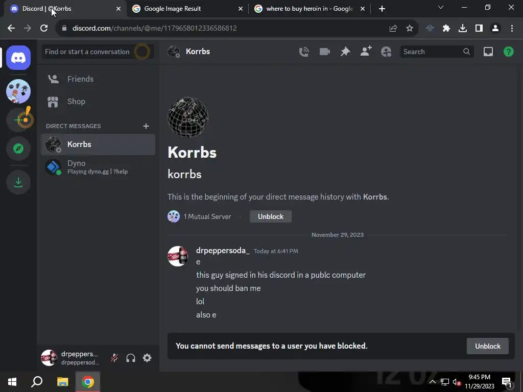Show hidden system tray icons
This screenshot has height=392, width=523.
pos(432,382)
